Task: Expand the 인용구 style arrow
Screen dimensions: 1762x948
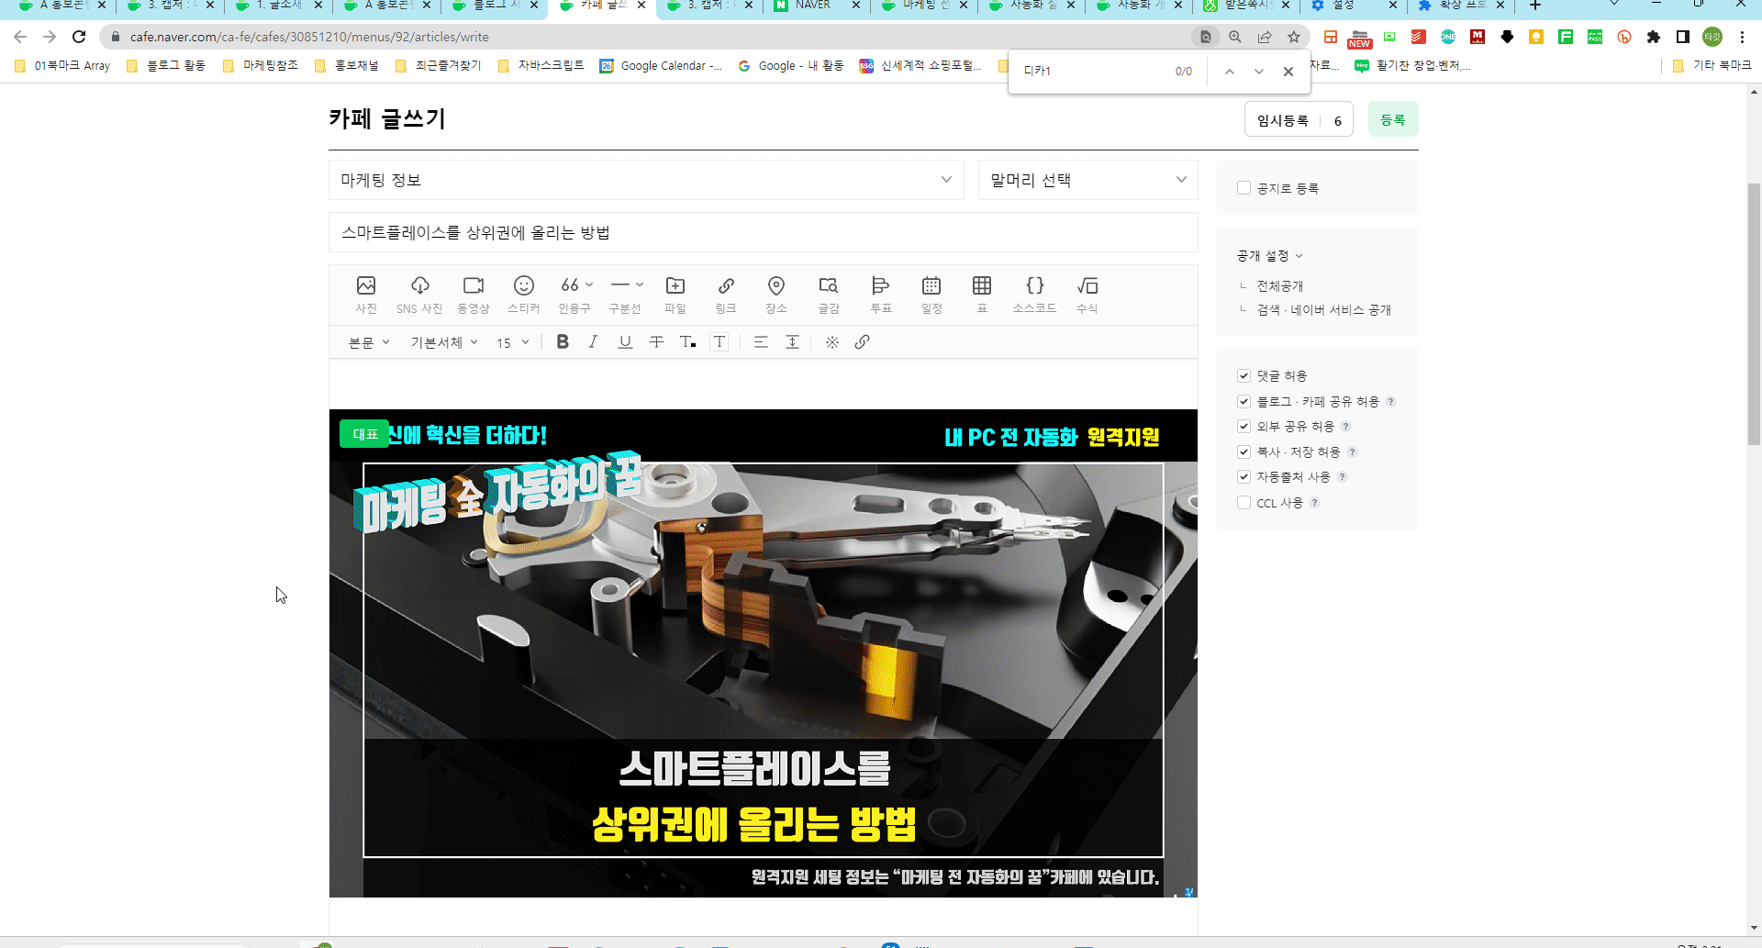Action: pos(589,284)
